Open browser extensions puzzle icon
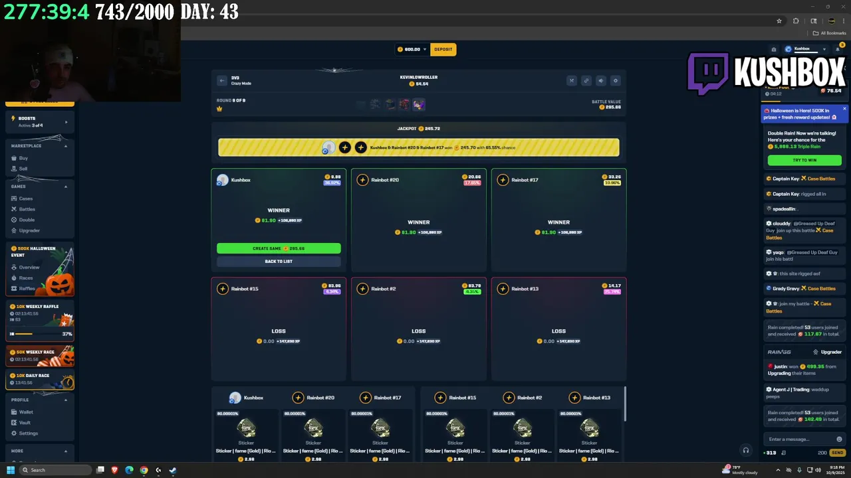The height and width of the screenshot is (478, 851). [x=796, y=21]
